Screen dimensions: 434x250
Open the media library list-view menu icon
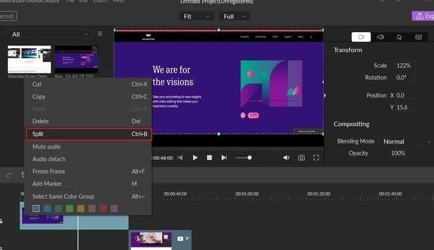(100, 33)
